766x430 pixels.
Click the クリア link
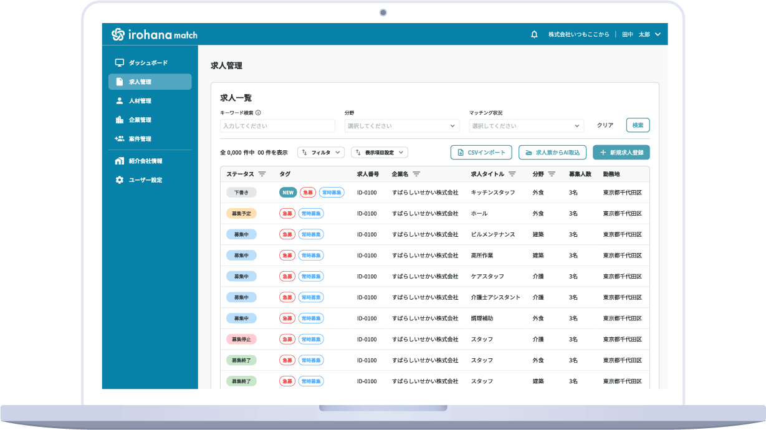[605, 125]
